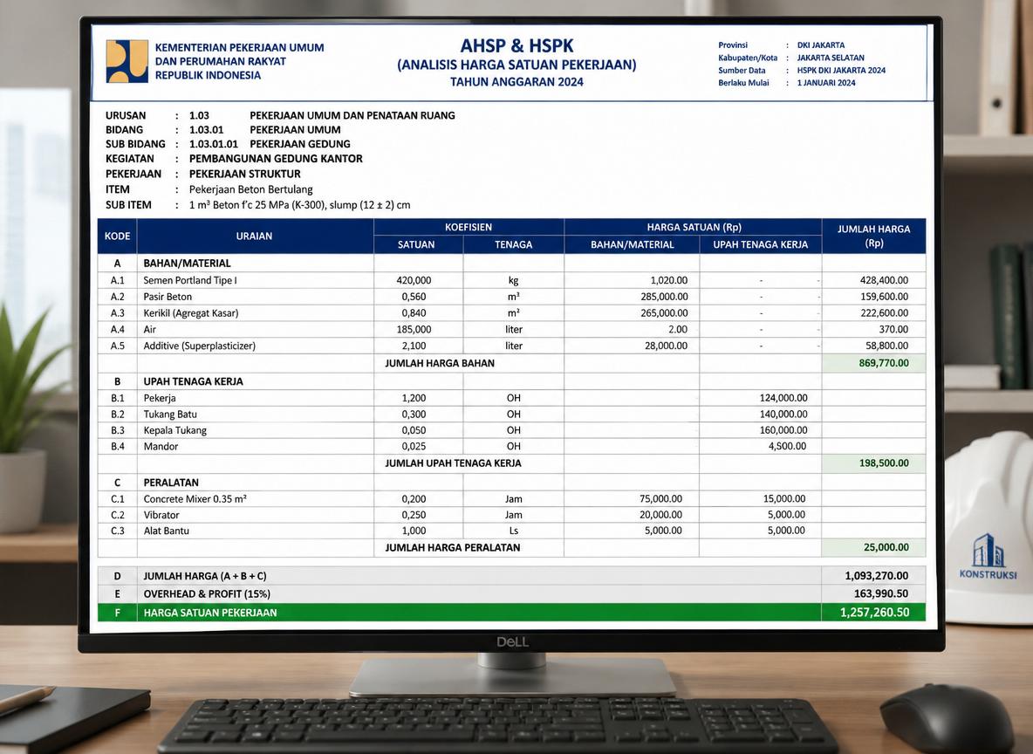Click the 'TENAGA' sub-header

pos(513,244)
